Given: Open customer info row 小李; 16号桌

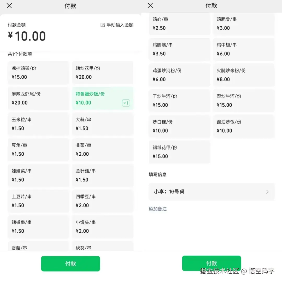Looking at the screenshot, I should [x=211, y=192].
